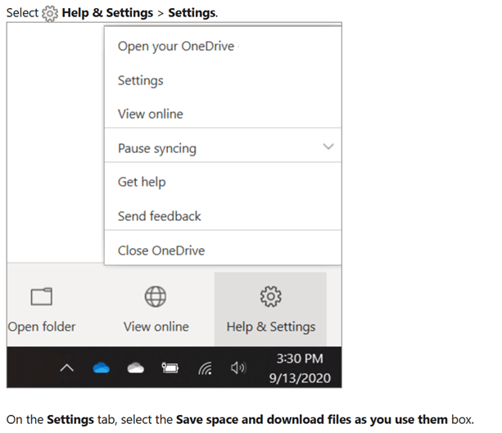Click the bold 'Settings' text in the top instruction line
Image resolution: width=502 pixels, height=433 pixels.
pyautogui.click(x=192, y=13)
